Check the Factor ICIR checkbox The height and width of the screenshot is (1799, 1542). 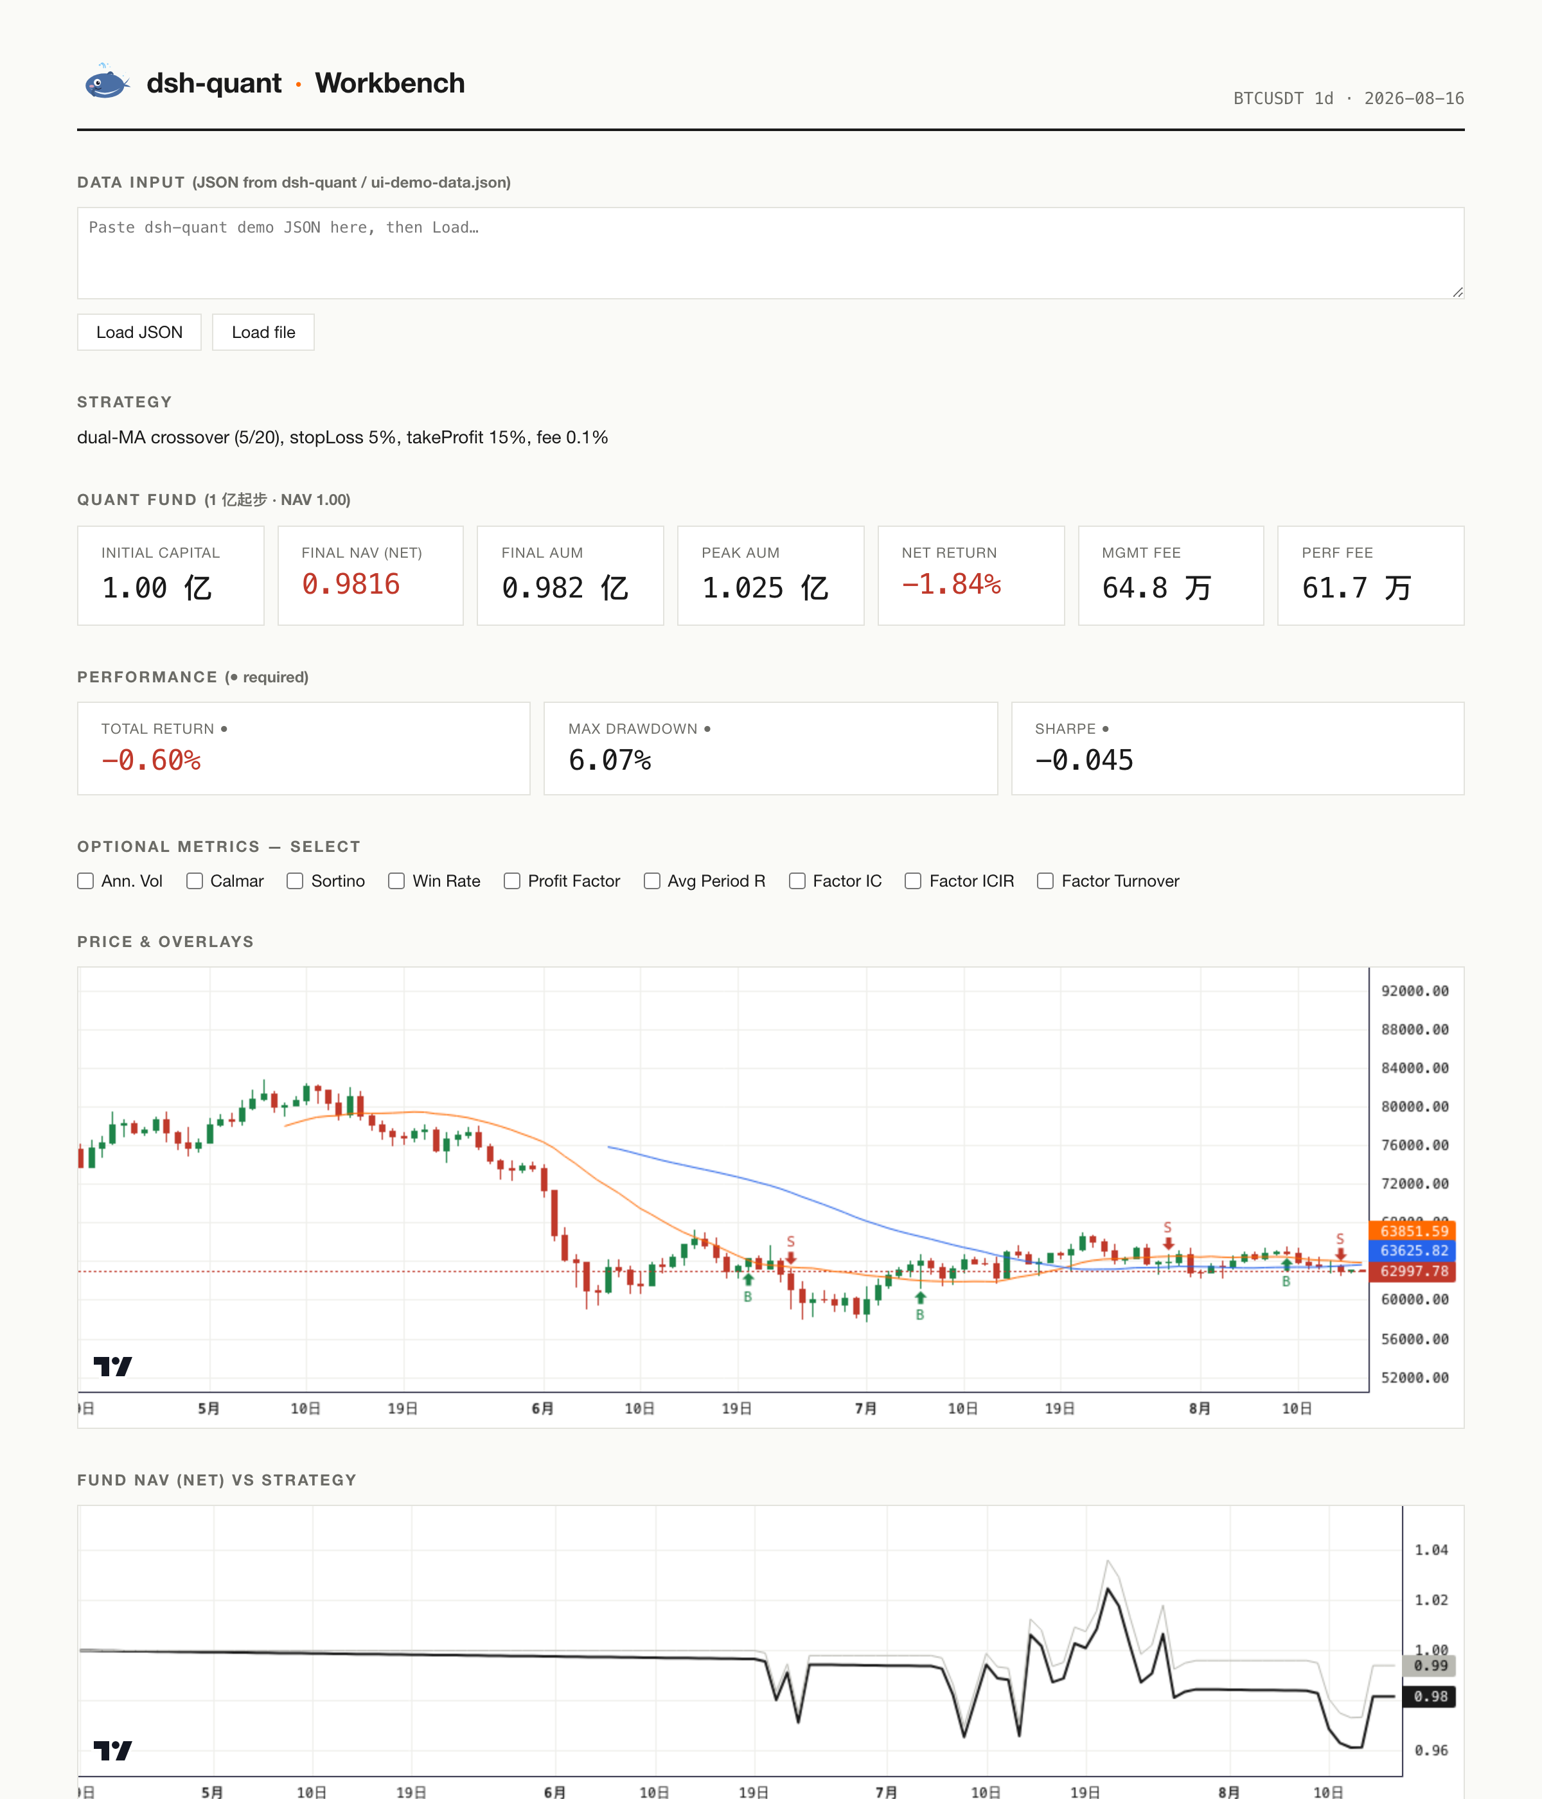coord(914,882)
